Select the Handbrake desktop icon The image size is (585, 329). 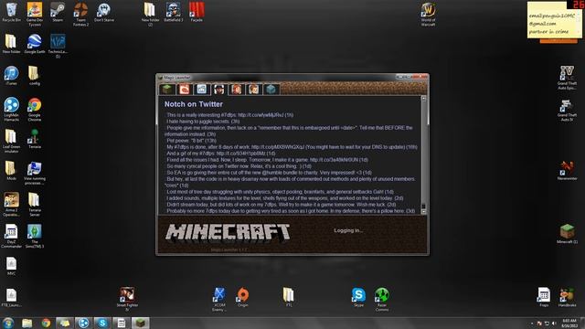pos(567,297)
